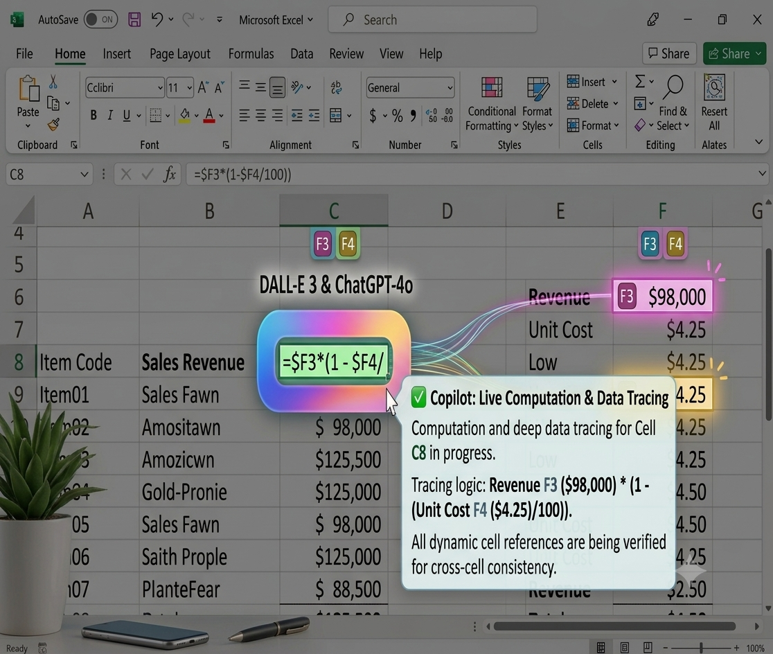This screenshot has height=654, width=773.
Task: Click the Undo arrow icon
Action: (157, 19)
